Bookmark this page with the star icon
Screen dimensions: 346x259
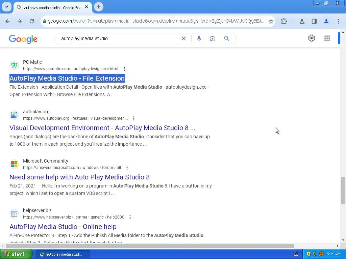(271, 21)
